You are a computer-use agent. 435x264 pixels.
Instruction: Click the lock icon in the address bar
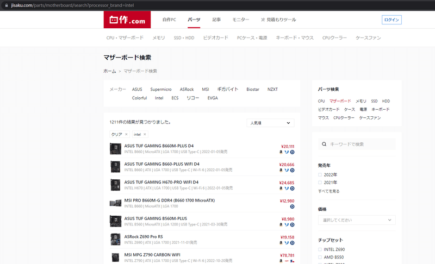7,5
